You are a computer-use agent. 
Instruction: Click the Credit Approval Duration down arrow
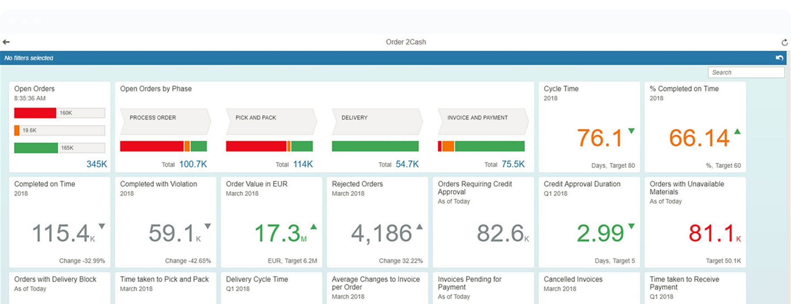(x=632, y=226)
